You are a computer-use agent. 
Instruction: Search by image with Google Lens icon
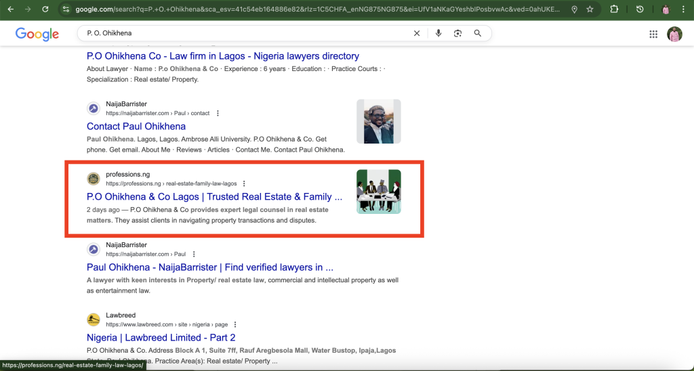(x=457, y=33)
